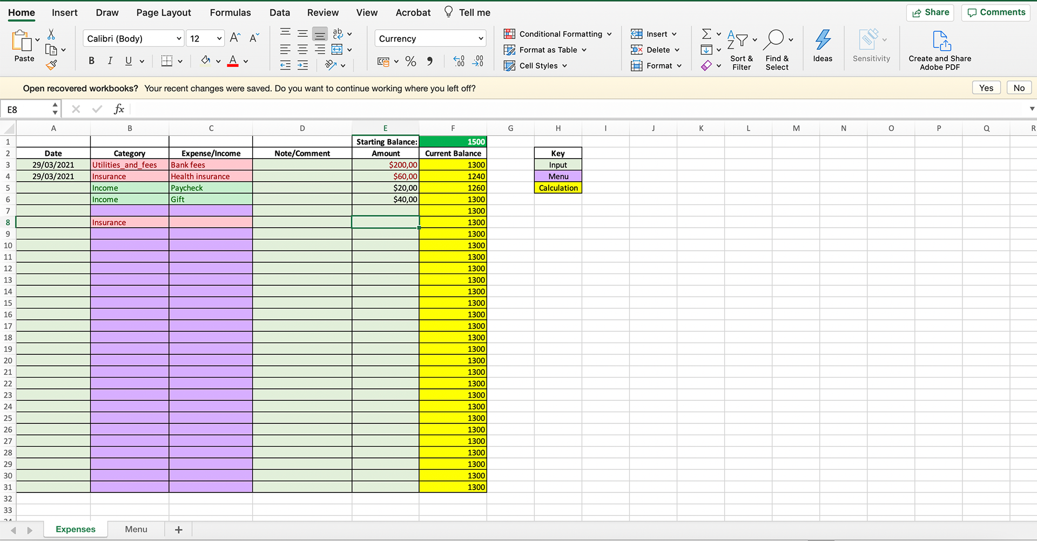Click the Fill Color paint bucket
Screen dimensions: 1037x541
[206, 60]
